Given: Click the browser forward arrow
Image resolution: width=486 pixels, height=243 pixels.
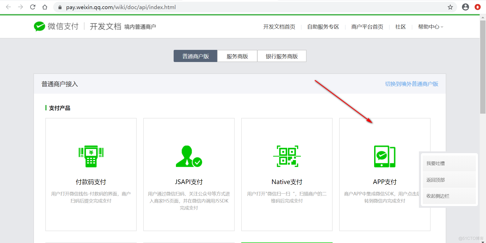Looking at the screenshot, I should coord(21,7).
